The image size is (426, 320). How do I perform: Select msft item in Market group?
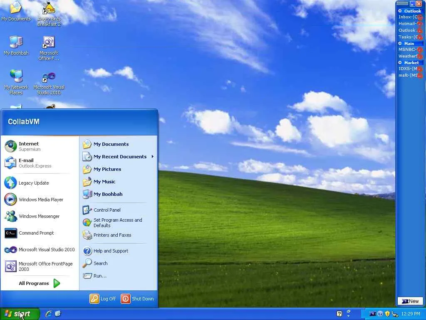pos(410,75)
